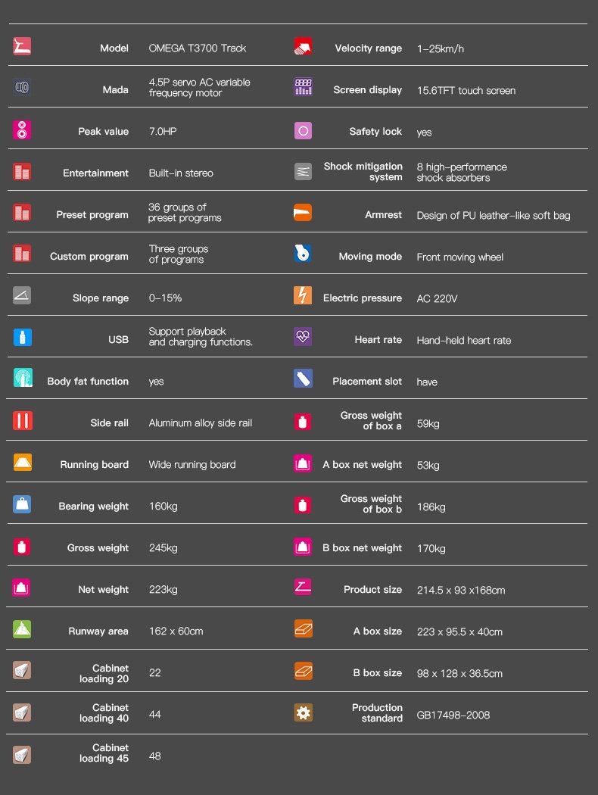Click the gear icon for Production standard
Image resolution: width=598 pixels, height=795 pixels.
point(303,712)
